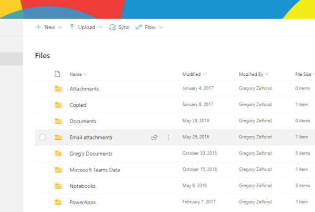Click the Flow command label
315x212 pixels.
tap(150, 27)
